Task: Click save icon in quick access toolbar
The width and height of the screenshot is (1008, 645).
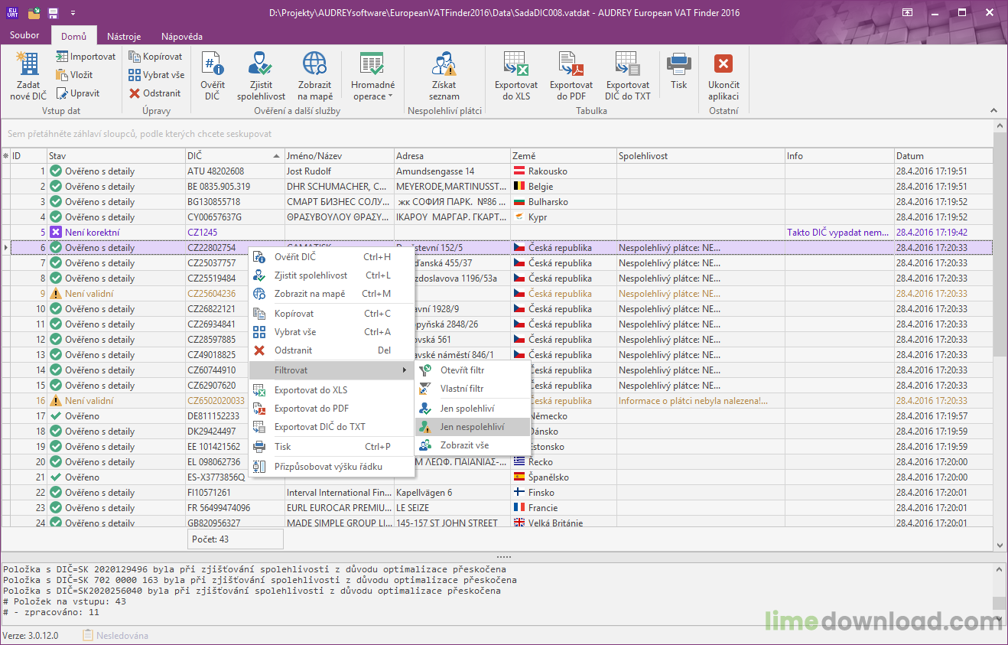Action: click(51, 12)
